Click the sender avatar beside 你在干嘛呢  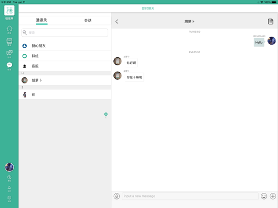[117, 76]
